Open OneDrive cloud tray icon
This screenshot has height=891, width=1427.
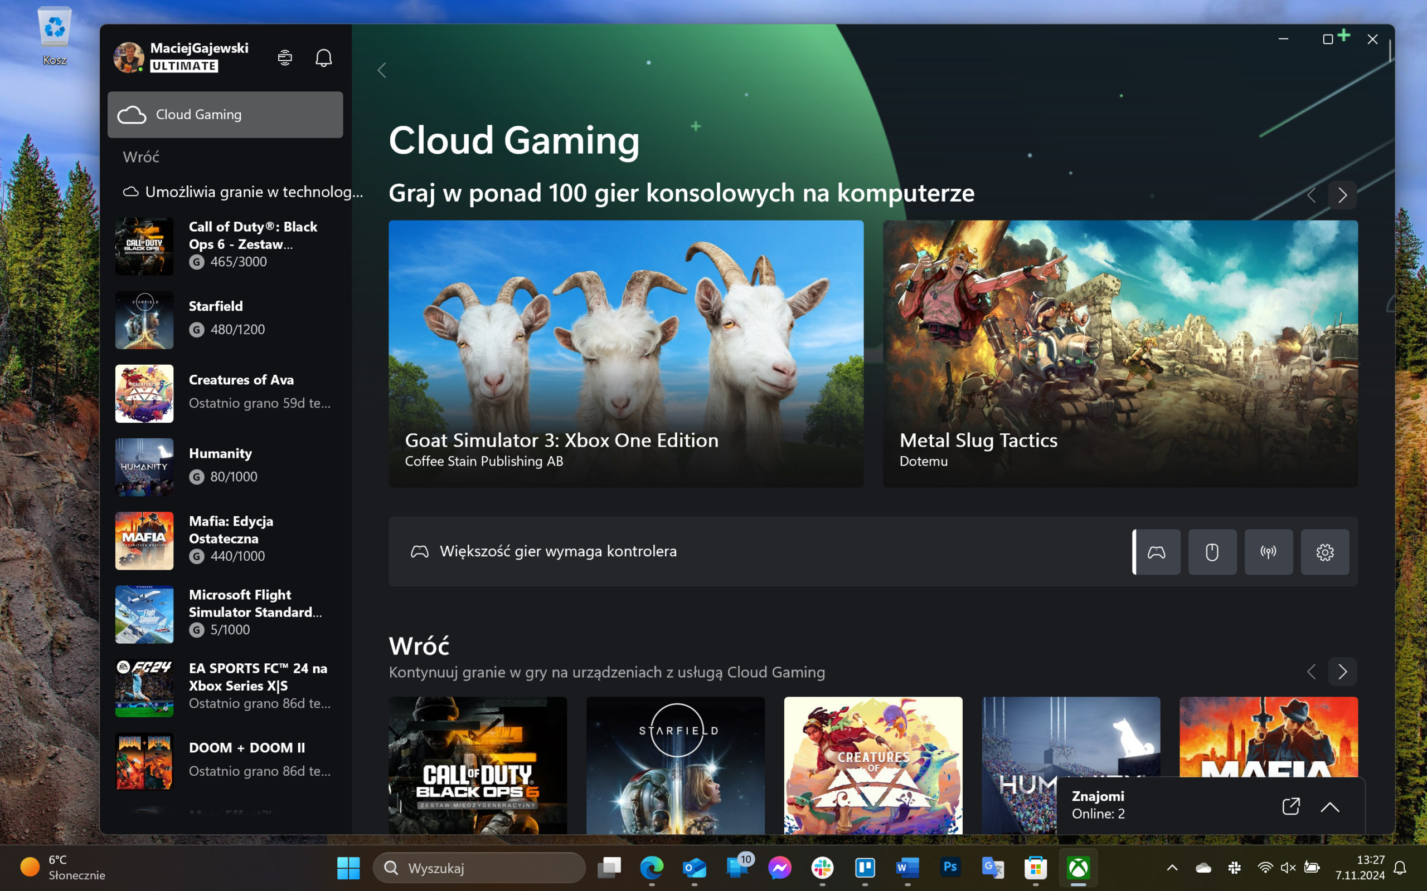coord(1203,868)
